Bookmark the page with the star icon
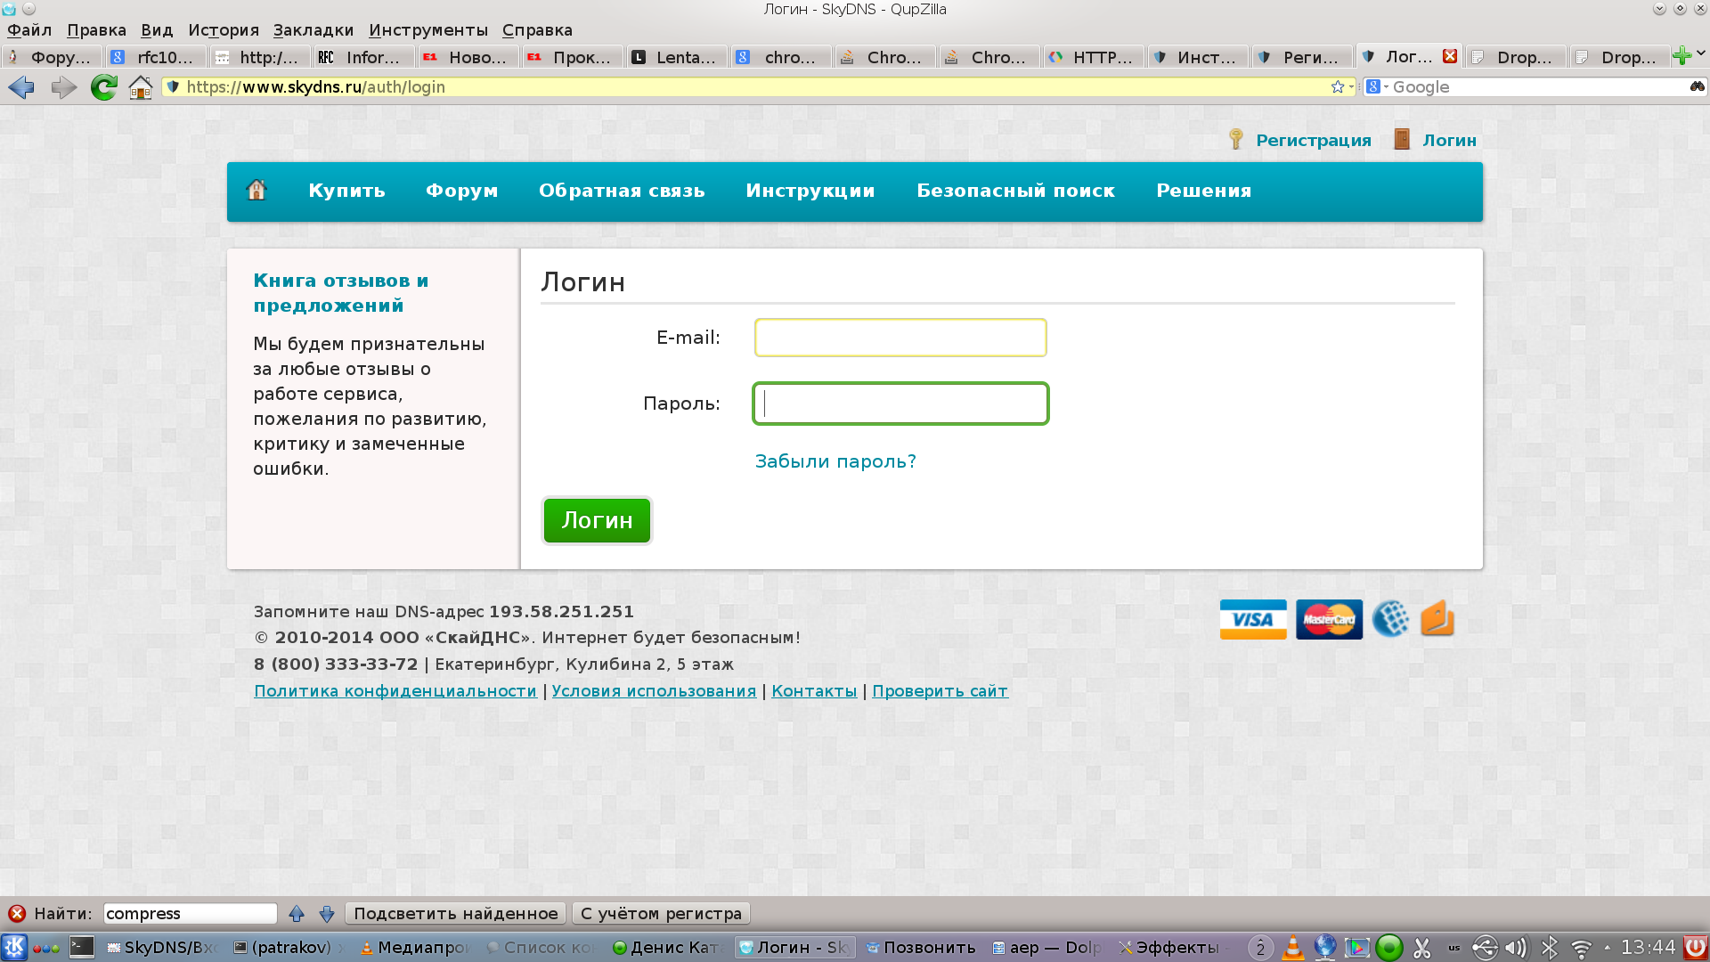Screen dimensions: 1710x962 [x=1337, y=86]
